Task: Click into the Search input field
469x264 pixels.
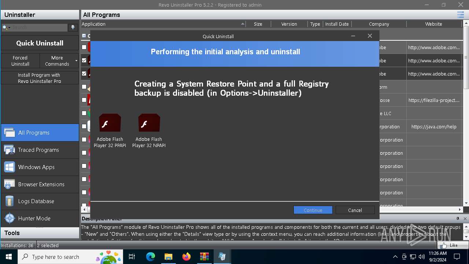Action: [40, 27]
